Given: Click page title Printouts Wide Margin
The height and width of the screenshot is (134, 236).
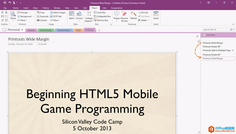Looking at the screenshot, I should click(29, 39).
